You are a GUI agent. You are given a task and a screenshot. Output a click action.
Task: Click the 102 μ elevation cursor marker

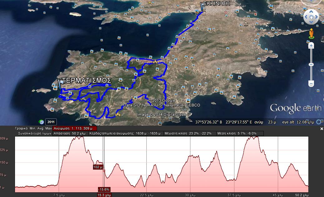[x=98, y=167]
